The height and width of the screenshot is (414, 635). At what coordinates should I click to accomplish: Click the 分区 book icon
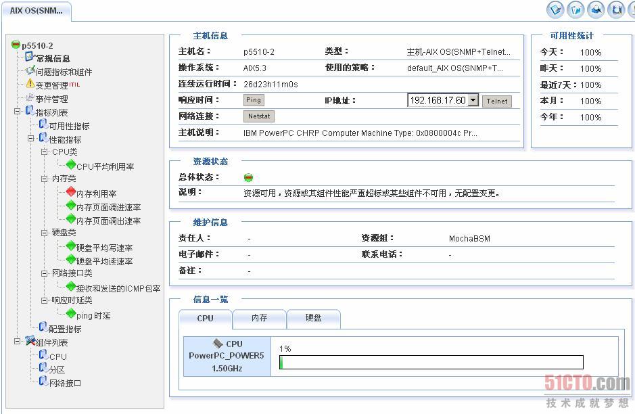(43, 368)
